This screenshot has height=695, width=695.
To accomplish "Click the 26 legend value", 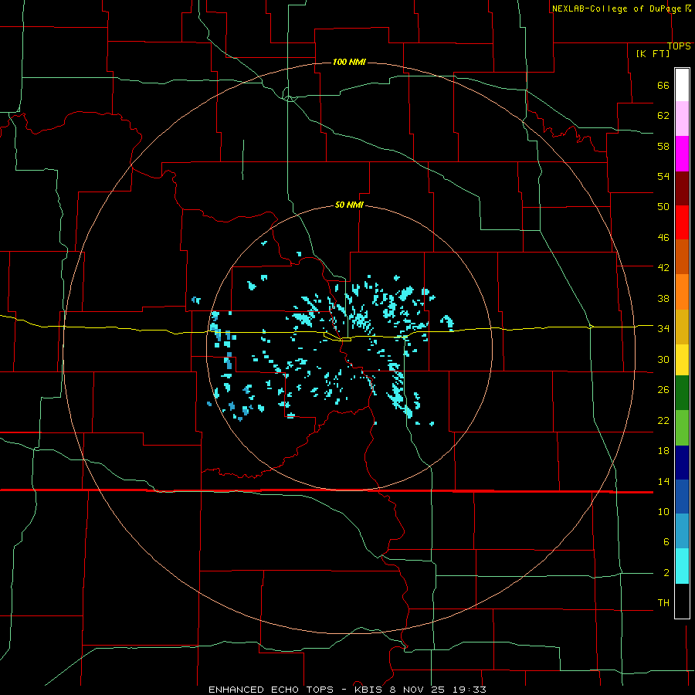I will point(663,390).
